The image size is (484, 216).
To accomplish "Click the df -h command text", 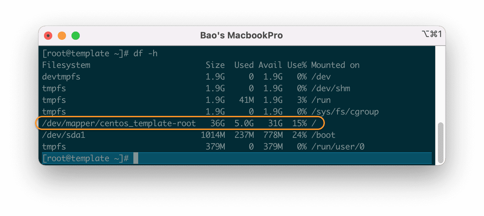I will click(145, 53).
